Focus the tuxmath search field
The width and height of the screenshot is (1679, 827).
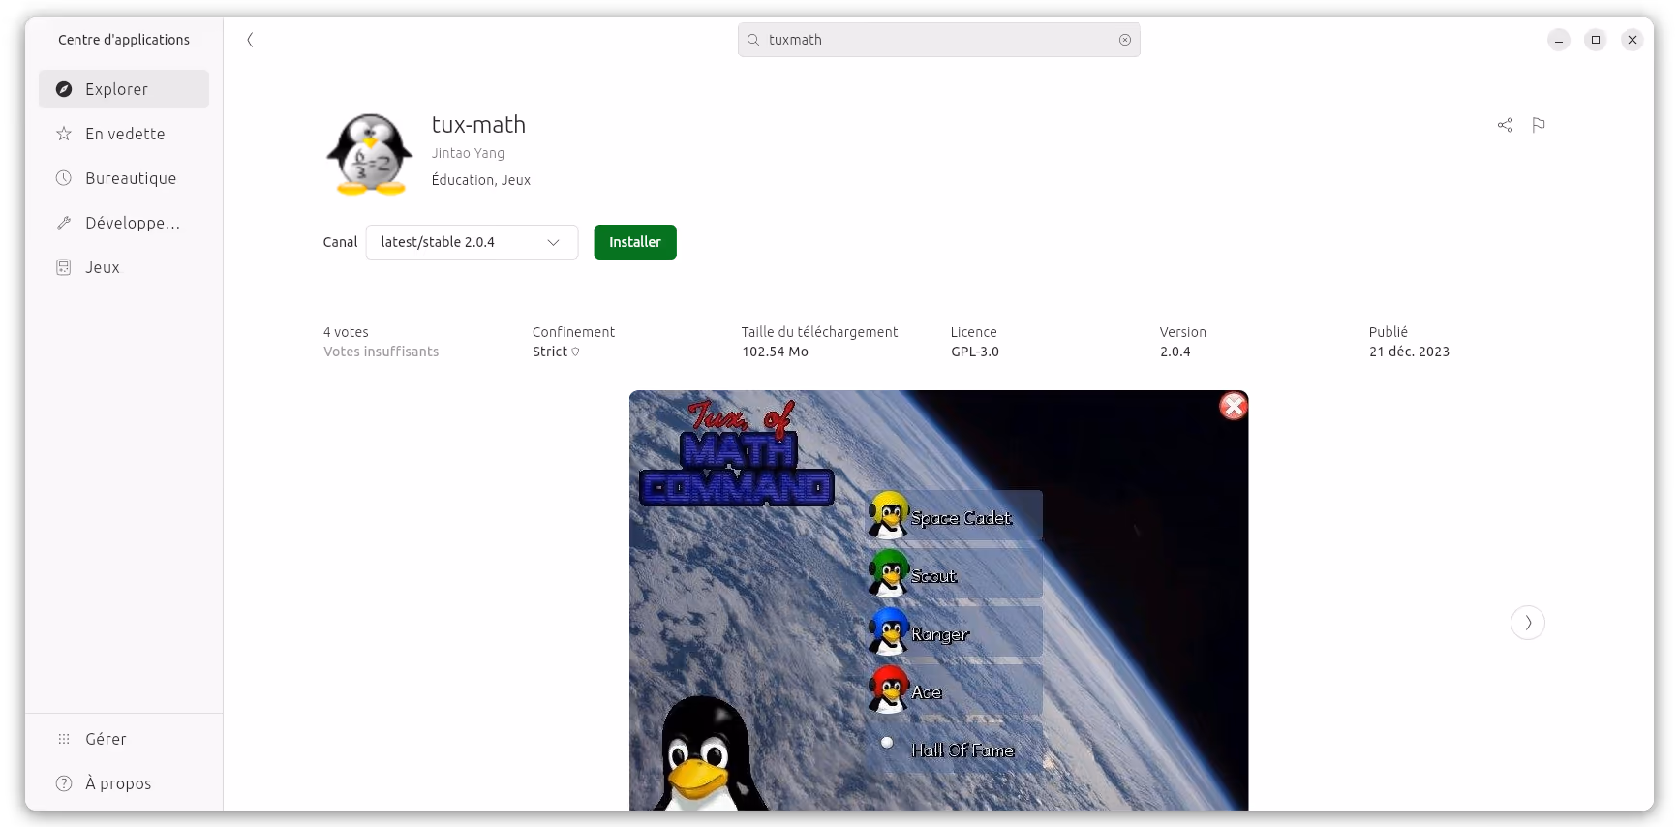[x=938, y=40]
